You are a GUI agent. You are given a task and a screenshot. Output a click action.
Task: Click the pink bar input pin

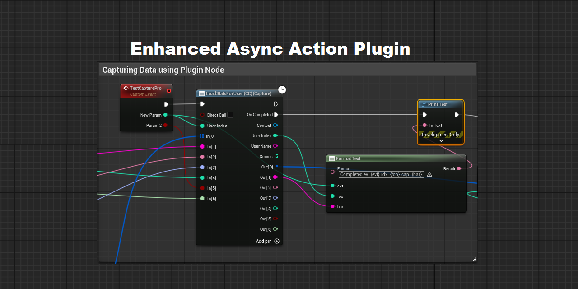click(333, 206)
